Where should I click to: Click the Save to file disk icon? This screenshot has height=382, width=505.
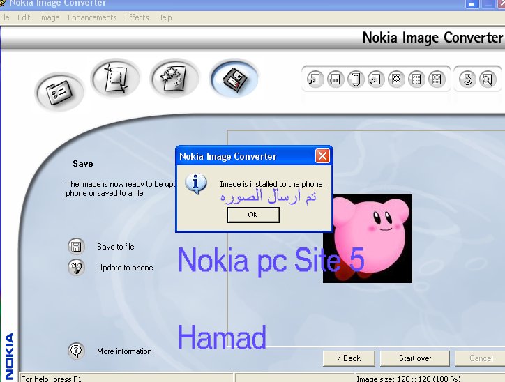[76, 247]
